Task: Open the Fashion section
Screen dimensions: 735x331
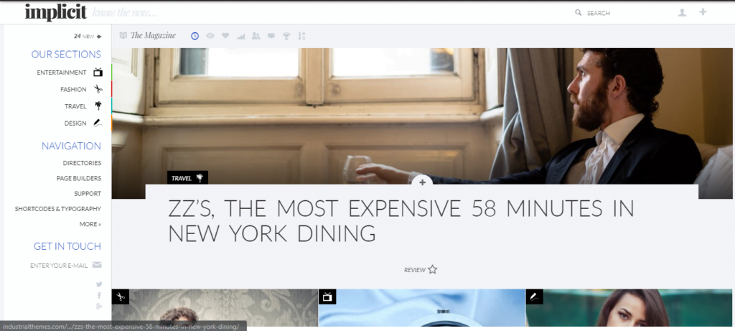Action: tap(80, 89)
